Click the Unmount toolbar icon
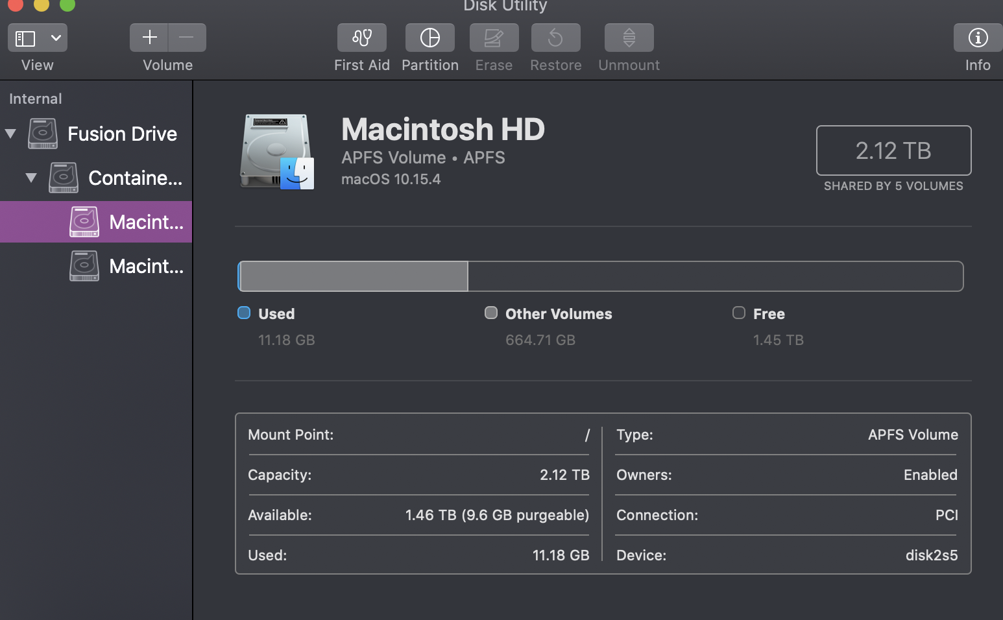Viewport: 1003px width, 620px height. (x=629, y=38)
